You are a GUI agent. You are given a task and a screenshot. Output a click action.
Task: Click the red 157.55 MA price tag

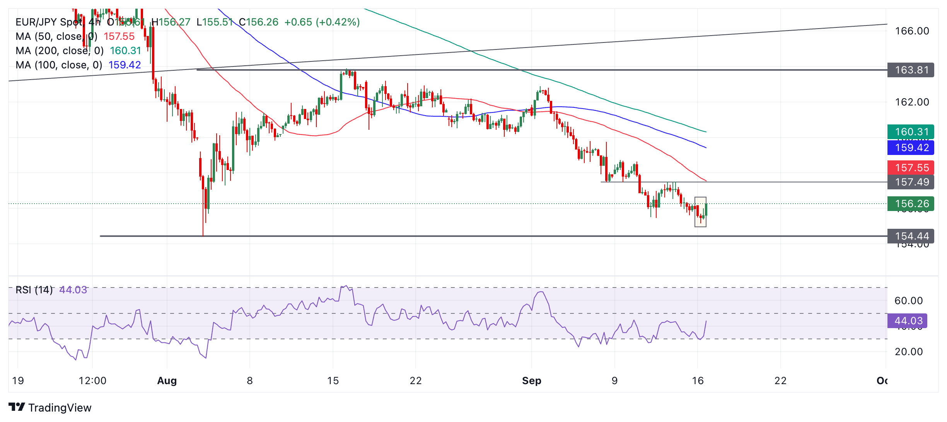[910, 168]
